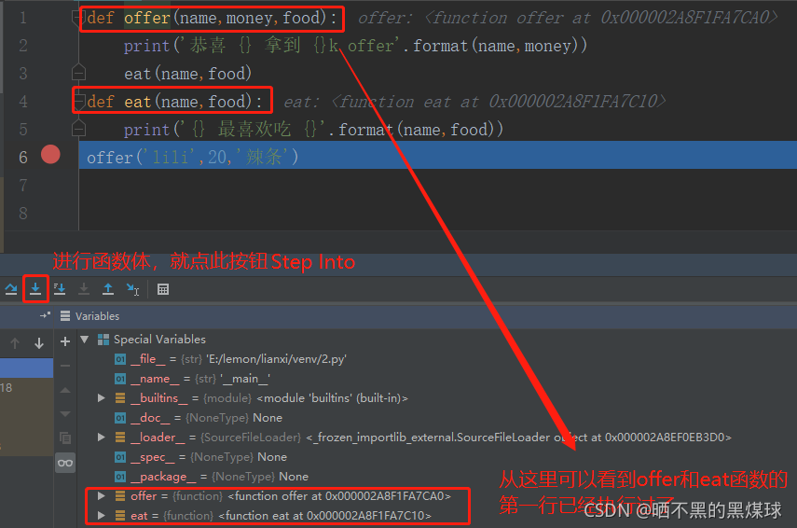Screen dimensions: 797x528
Task: Expand the __loader__ variable node
Action: 102,438
